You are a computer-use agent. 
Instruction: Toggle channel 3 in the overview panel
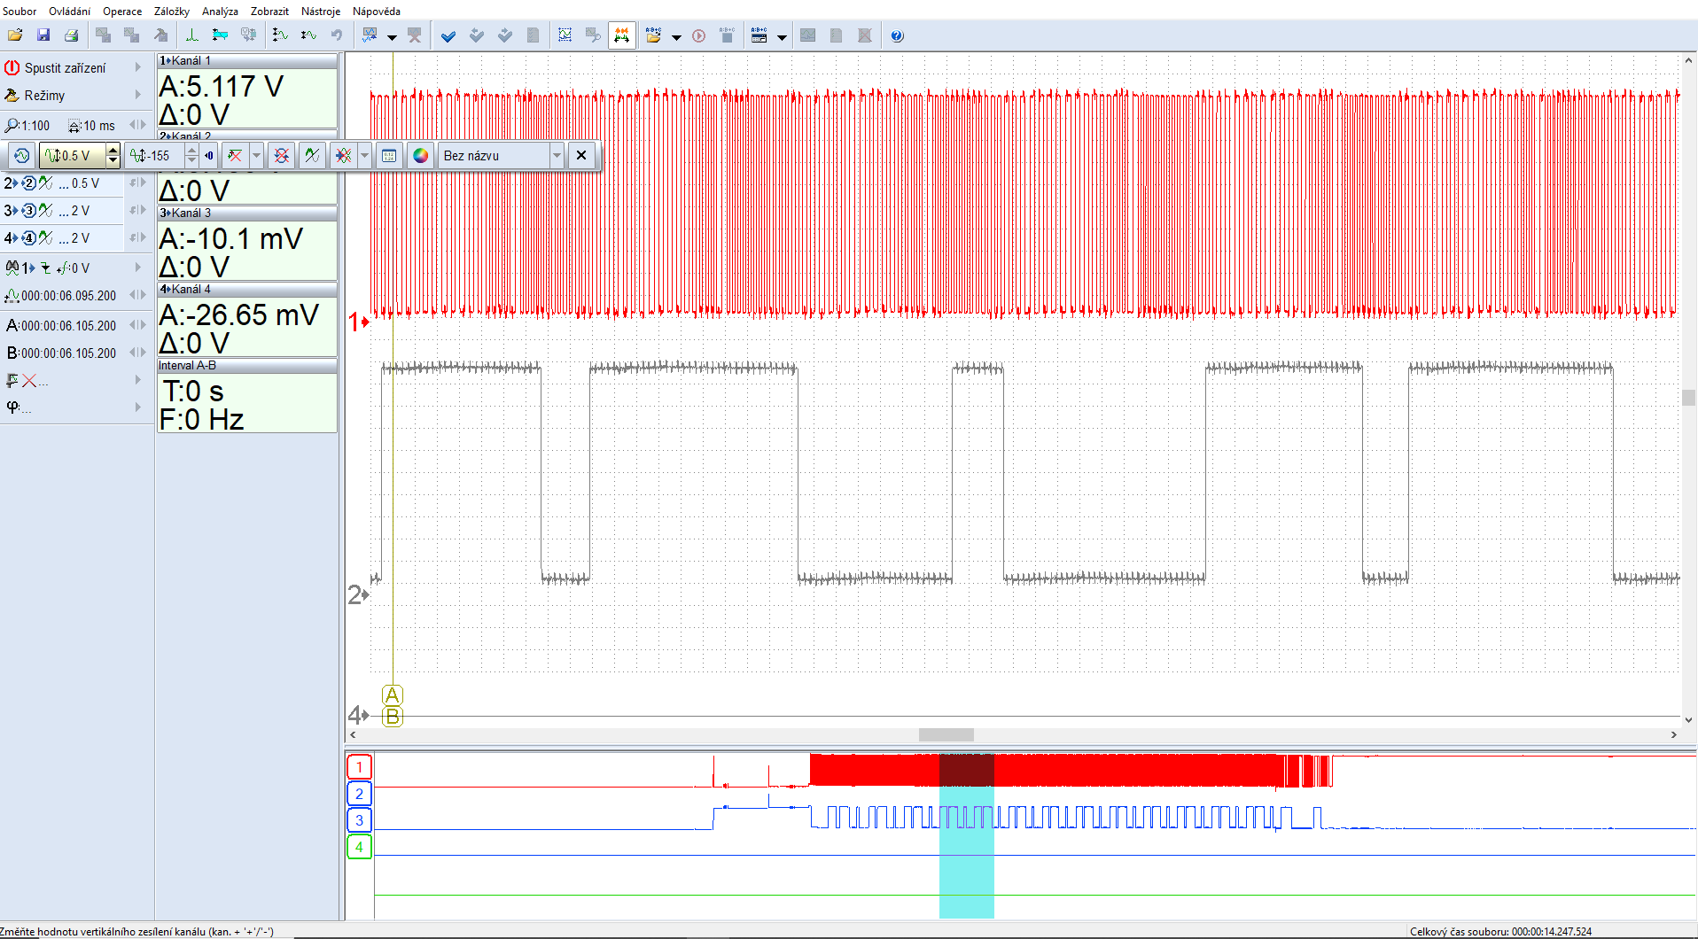coord(359,820)
